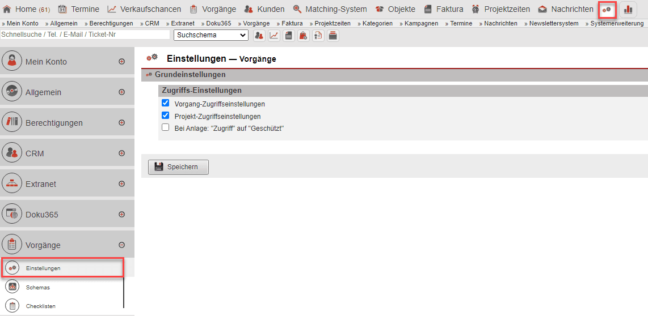Viewport: 648px width, 316px height.
Task: Click the Speichern button
Action: pyautogui.click(x=178, y=167)
